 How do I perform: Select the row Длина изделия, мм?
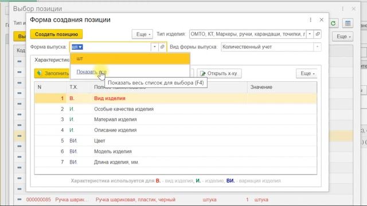[x=175, y=162]
